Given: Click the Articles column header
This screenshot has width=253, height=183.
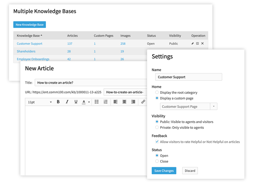Looking at the screenshot, I should click(x=73, y=36).
